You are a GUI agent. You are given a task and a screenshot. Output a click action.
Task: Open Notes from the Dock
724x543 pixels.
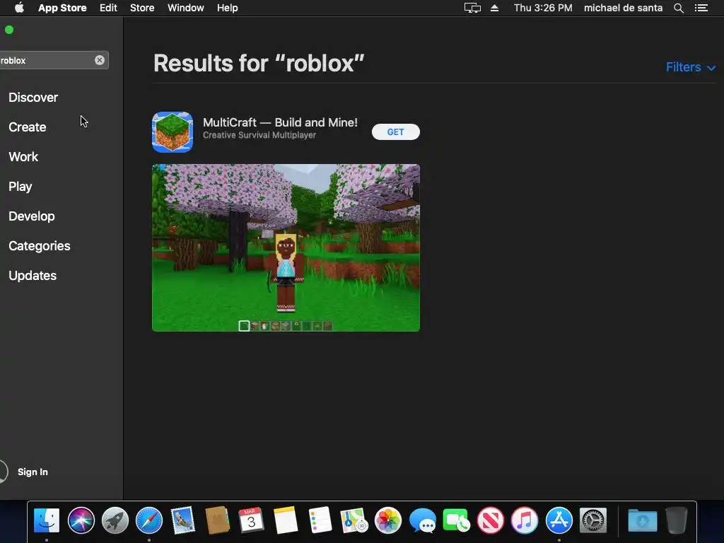(x=286, y=520)
